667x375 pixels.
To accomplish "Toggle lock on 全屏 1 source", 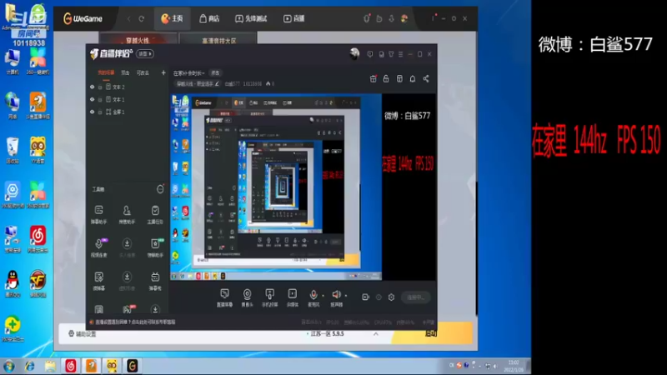I will [100, 112].
